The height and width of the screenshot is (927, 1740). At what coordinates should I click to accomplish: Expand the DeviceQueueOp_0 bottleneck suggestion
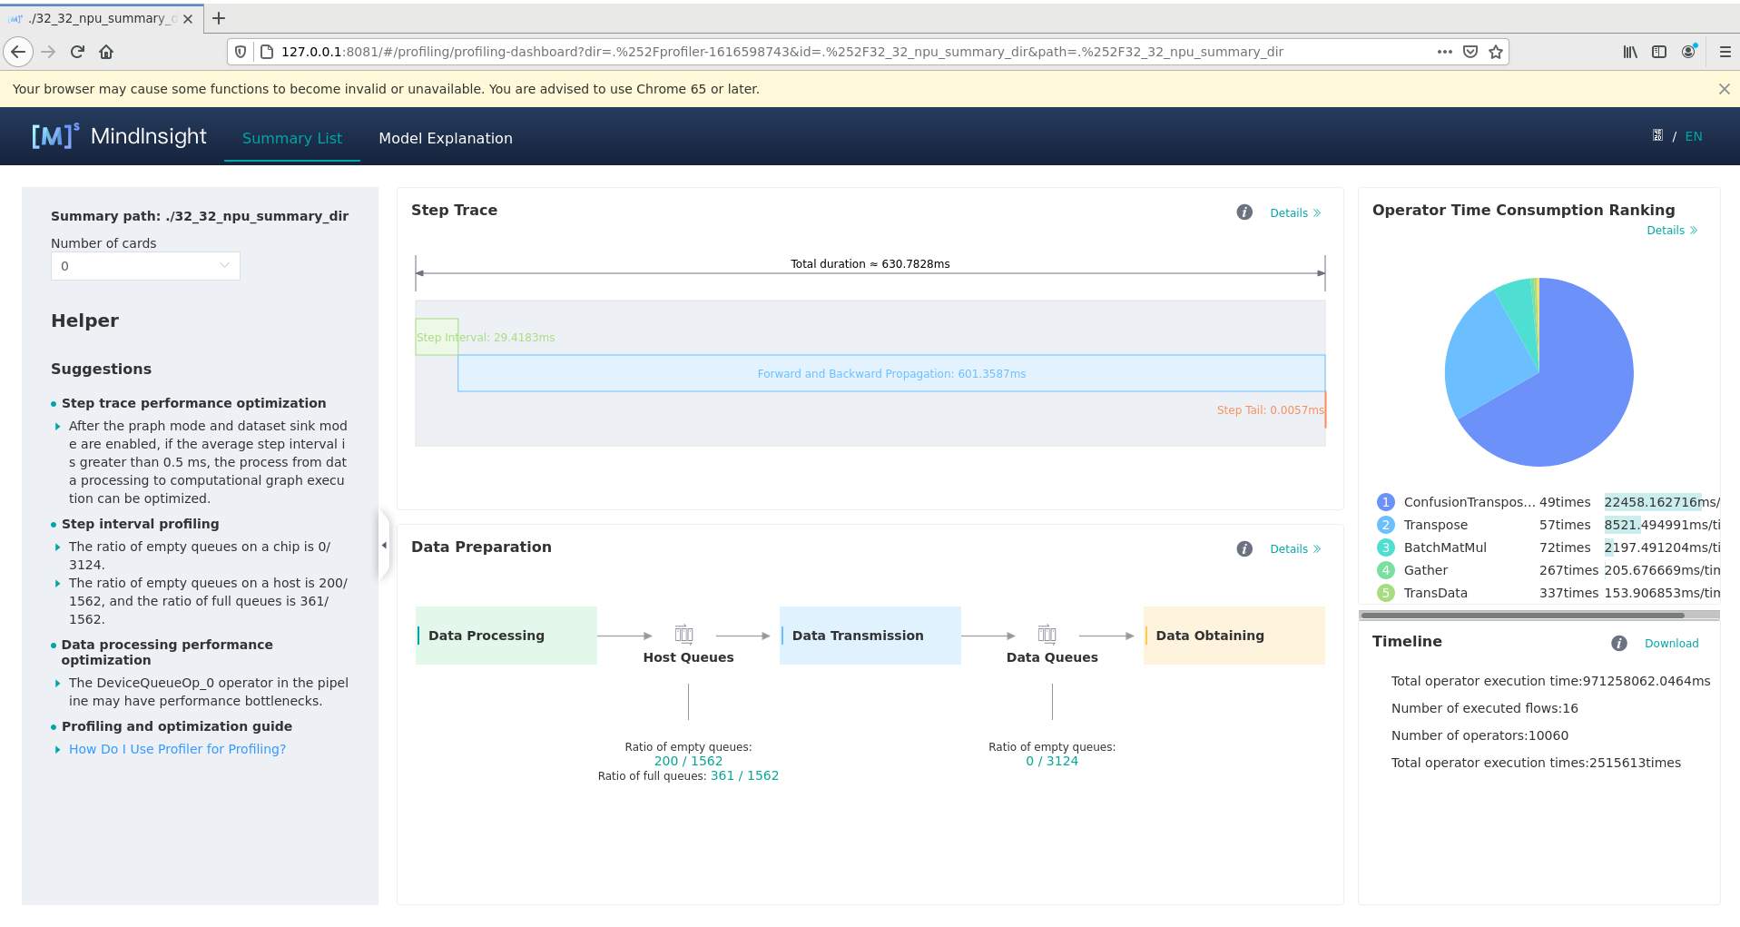[x=57, y=683]
